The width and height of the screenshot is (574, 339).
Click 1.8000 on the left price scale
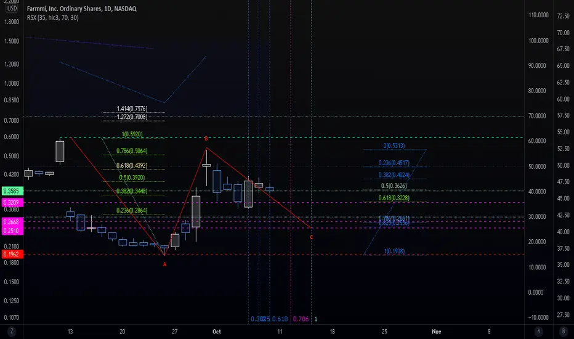[11, 22]
